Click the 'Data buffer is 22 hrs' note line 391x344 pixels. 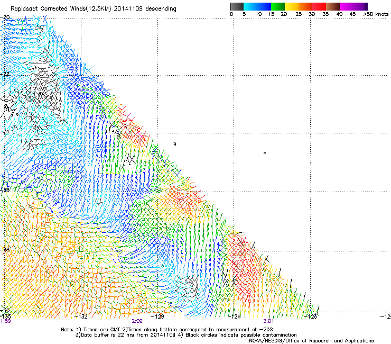click(186, 335)
